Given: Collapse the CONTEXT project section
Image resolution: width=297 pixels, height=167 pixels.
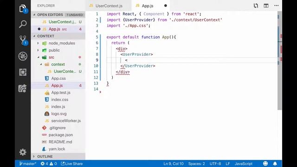Looking at the screenshot, I should coord(45,36).
